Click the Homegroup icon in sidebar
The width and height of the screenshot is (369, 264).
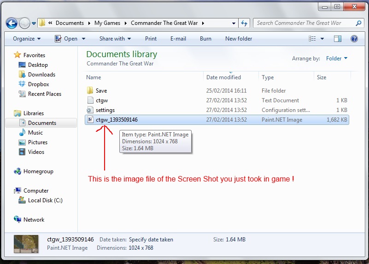click(x=17, y=171)
